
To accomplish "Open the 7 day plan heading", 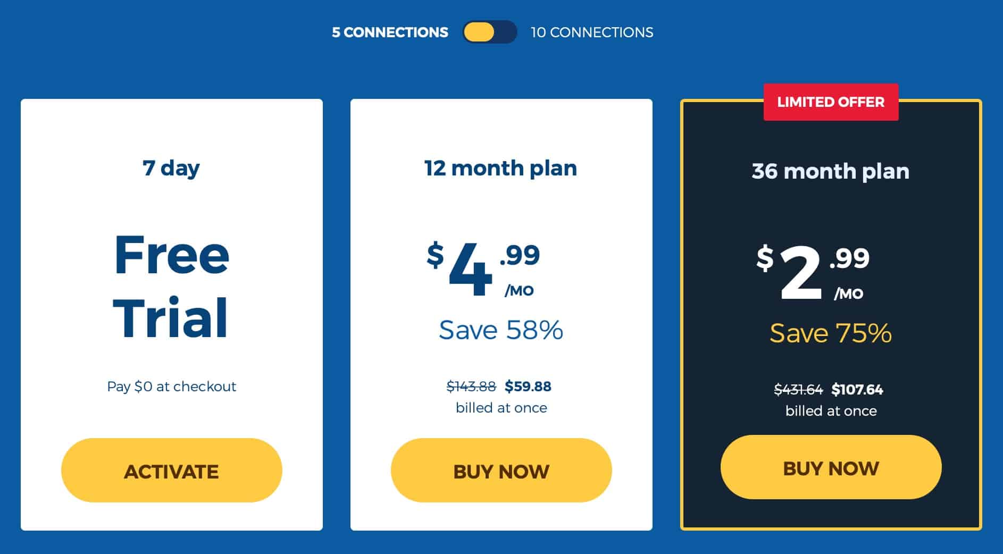I will 171,169.
